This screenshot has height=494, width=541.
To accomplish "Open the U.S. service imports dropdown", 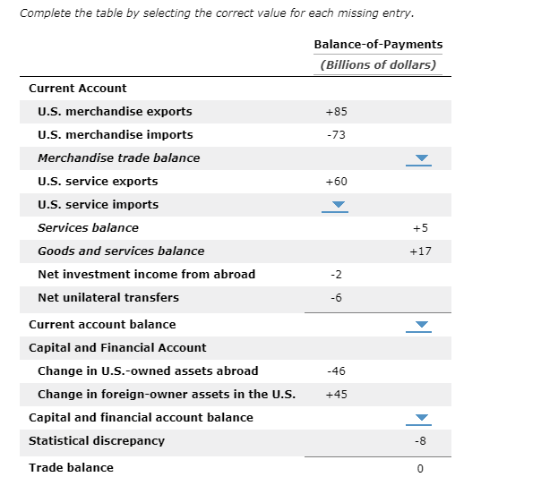I will pos(335,206).
